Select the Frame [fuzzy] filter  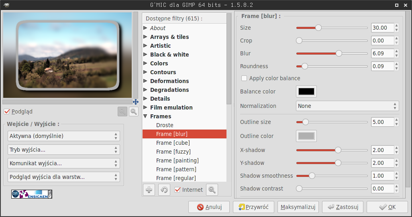tap(184, 152)
